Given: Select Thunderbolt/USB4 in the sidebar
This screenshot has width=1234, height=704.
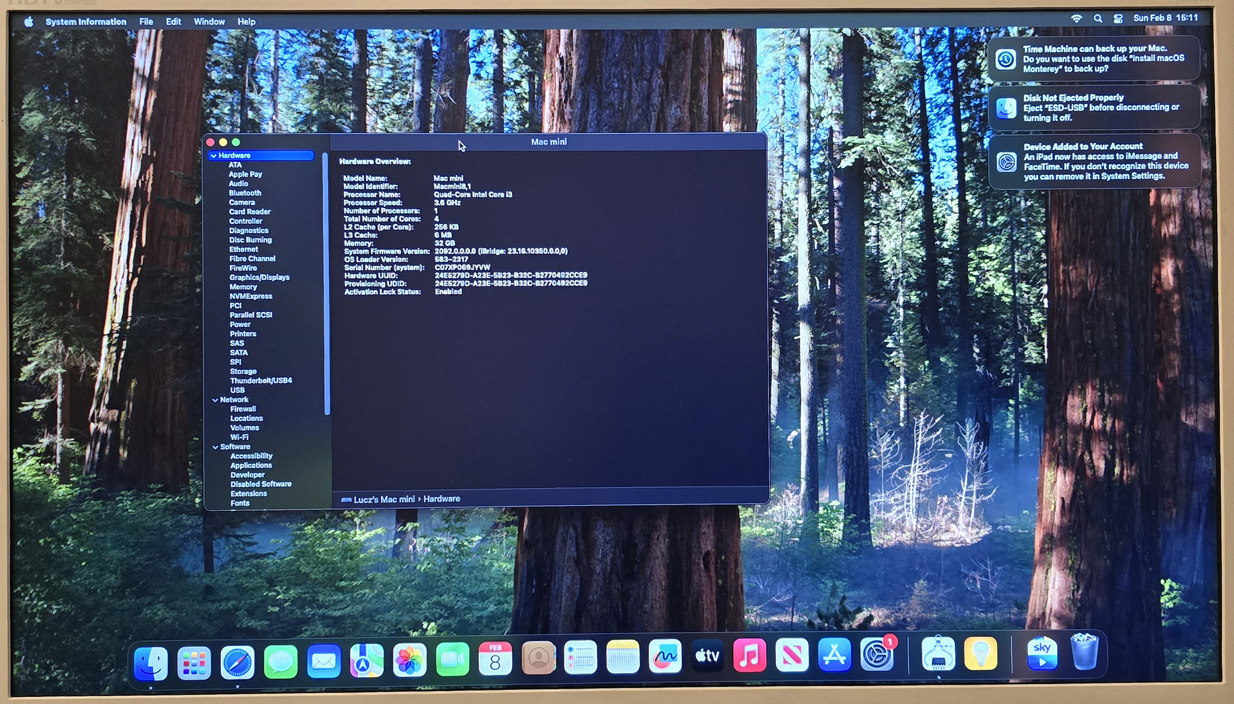Looking at the screenshot, I should point(261,380).
